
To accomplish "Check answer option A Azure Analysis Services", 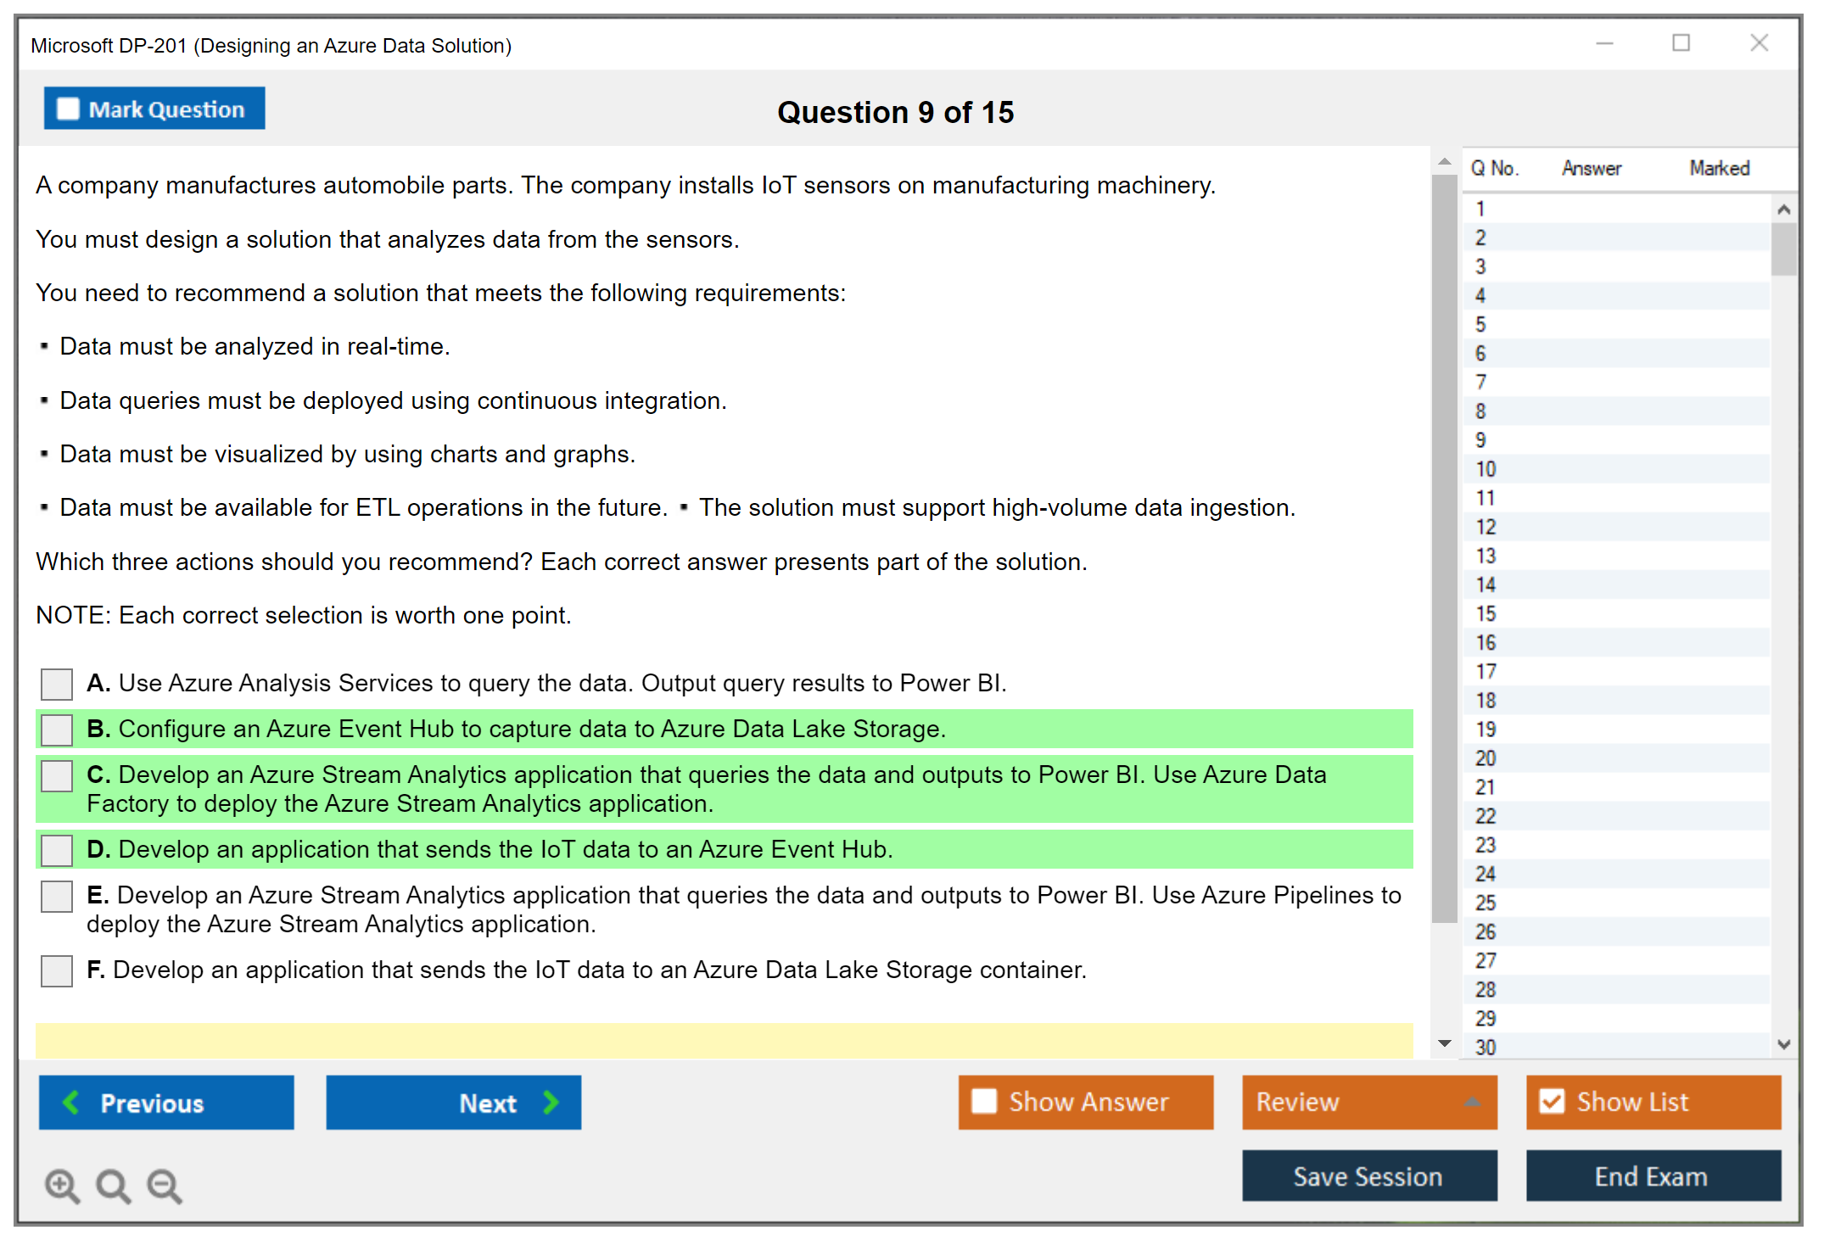I will coord(57,684).
